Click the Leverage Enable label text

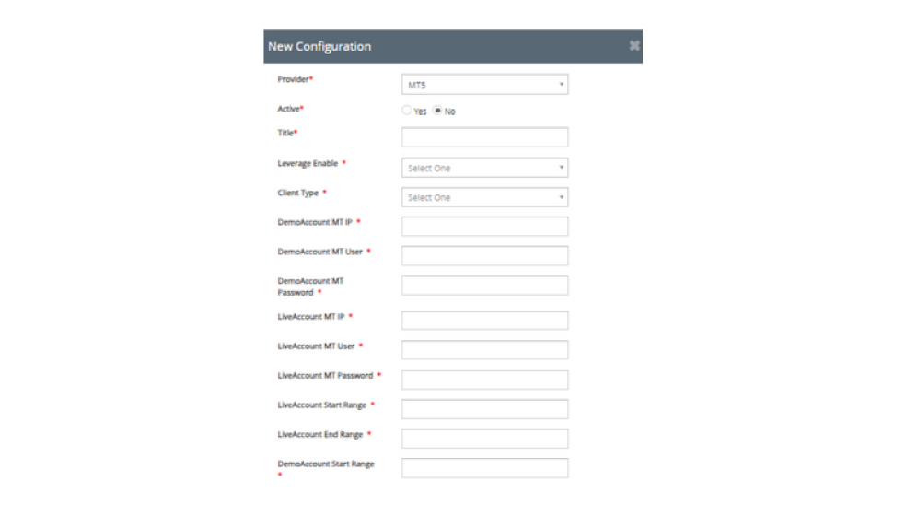click(308, 163)
